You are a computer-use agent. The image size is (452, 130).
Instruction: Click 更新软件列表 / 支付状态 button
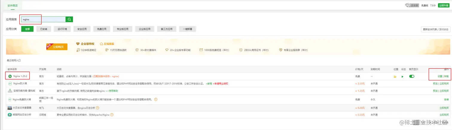tap(435, 29)
